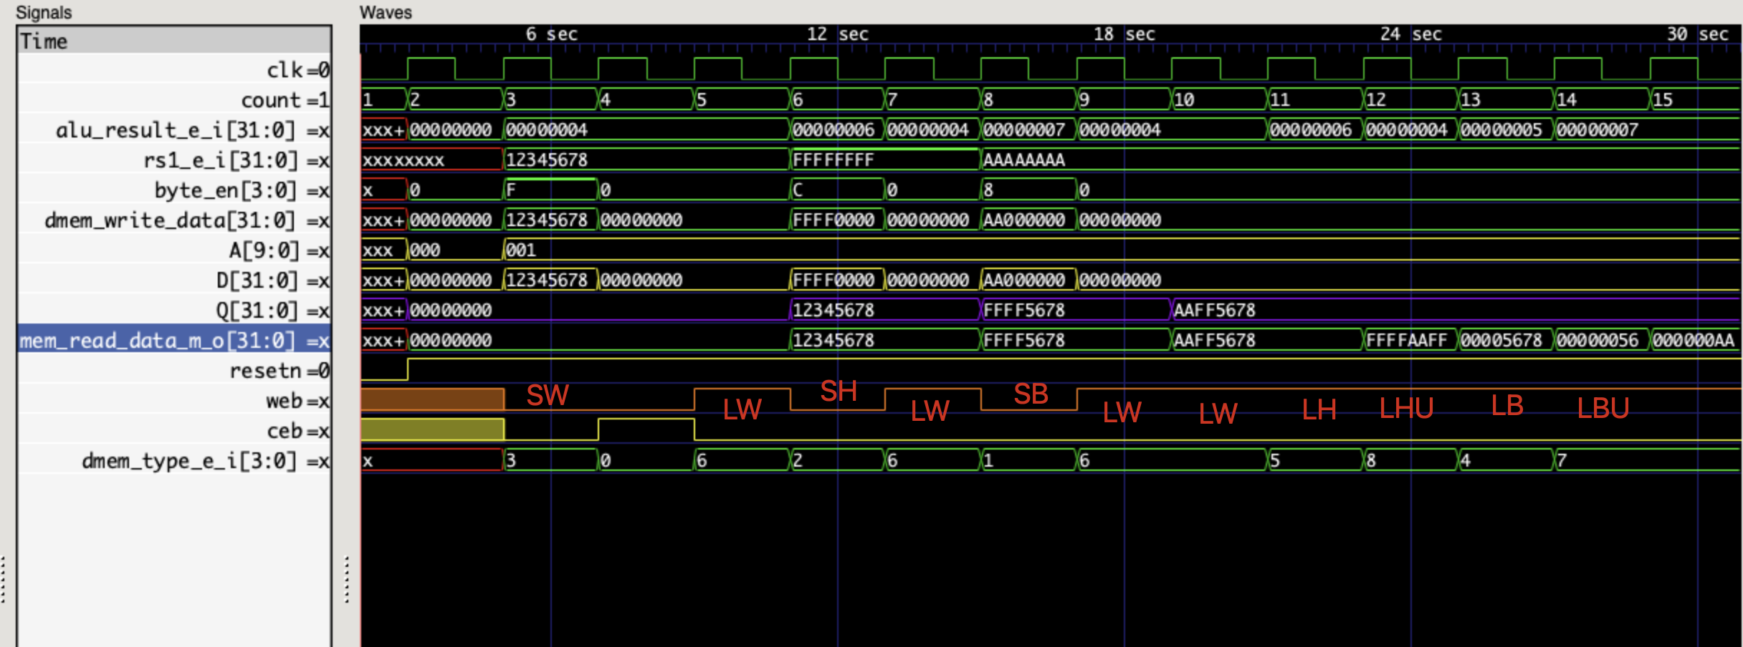The height and width of the screenshot is (647, 1743).
Task: Click dmem_type value 3 segment
Action: (x=550, y=460)
